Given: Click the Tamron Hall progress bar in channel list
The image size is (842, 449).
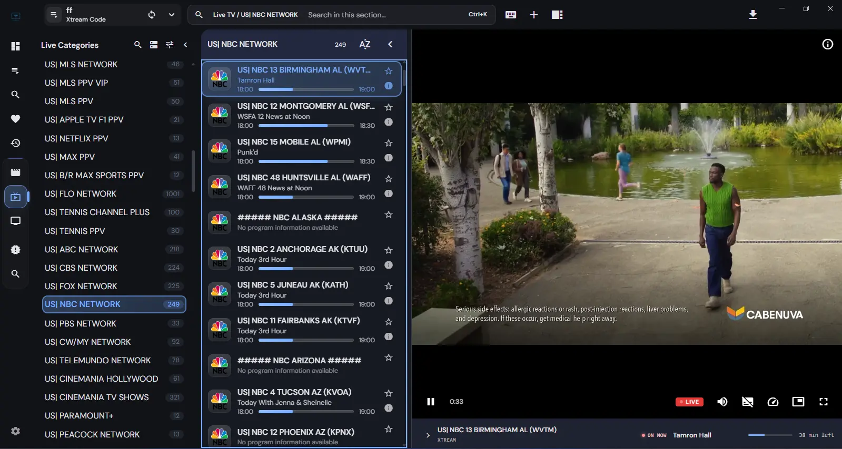Looking at the screenshot, I should point(306,89).
